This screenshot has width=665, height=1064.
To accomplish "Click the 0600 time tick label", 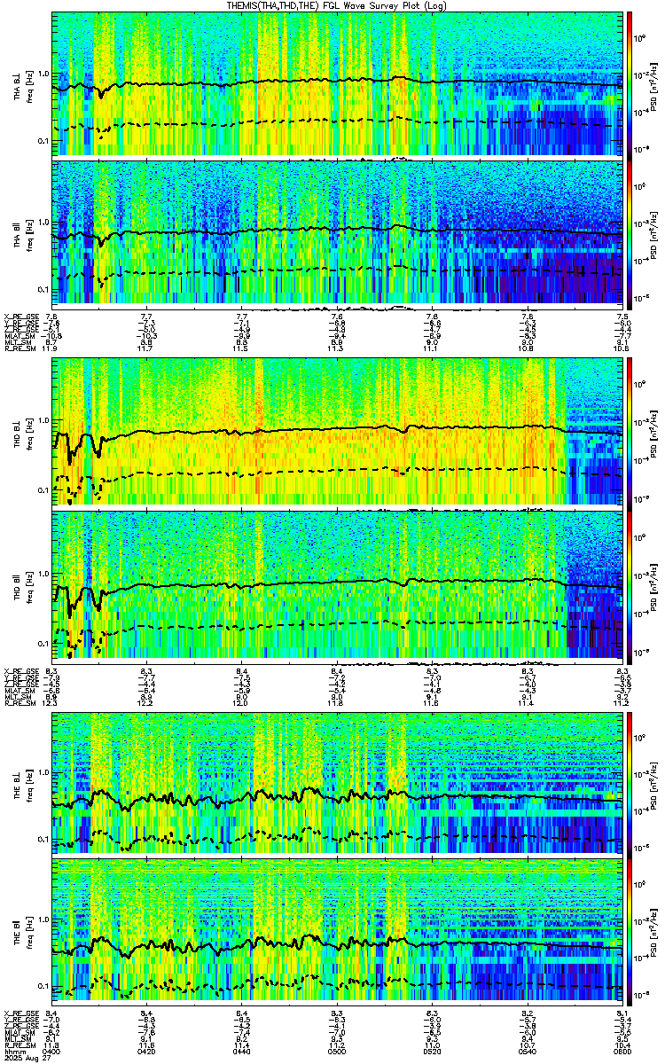I will 621,1052.
